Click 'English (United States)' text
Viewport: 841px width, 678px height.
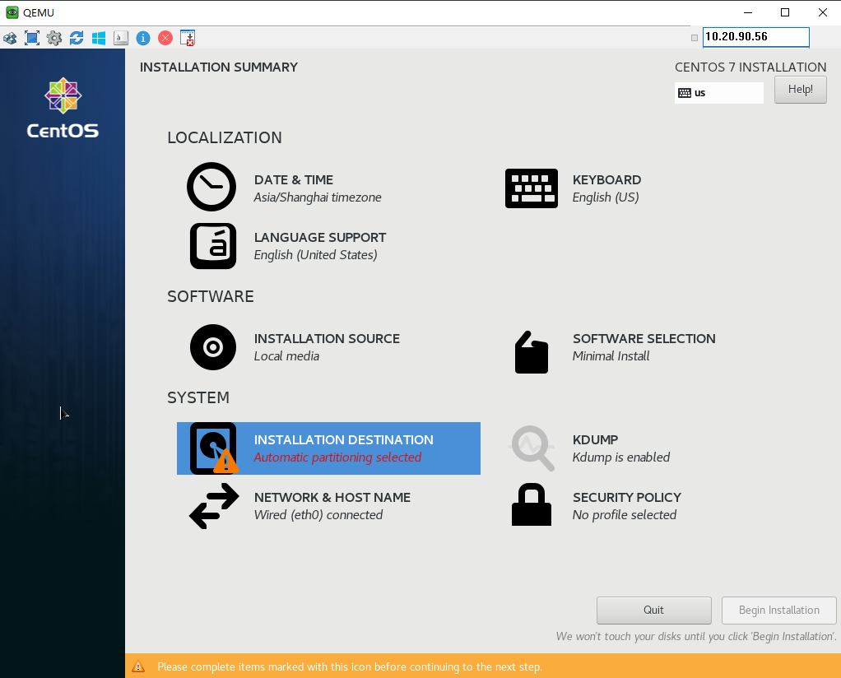316,255
